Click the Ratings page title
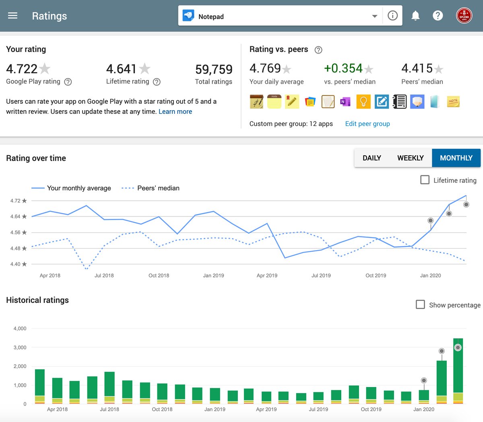The height and width of the screenshot is (422, 483). (x=50, y=16)
